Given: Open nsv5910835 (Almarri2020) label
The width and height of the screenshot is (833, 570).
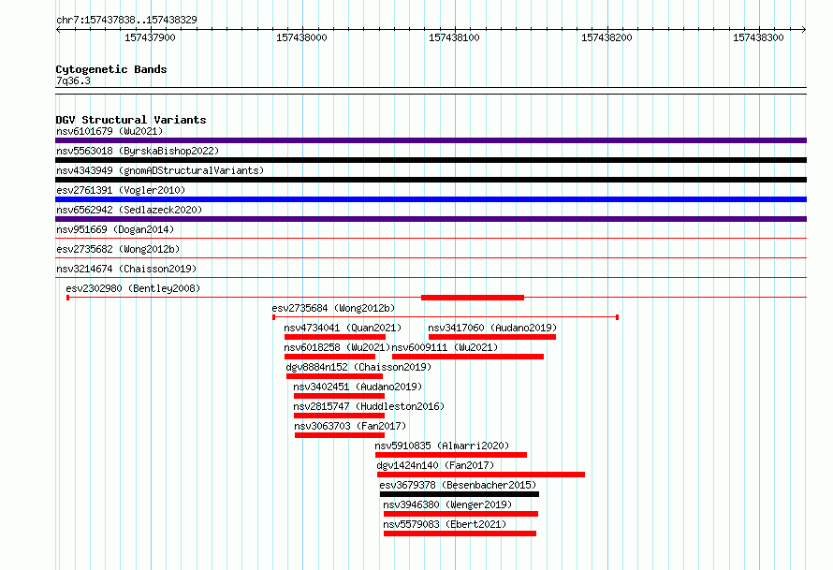Looking at the screenshot, I should pyautogui.click(x=442, y=446).
